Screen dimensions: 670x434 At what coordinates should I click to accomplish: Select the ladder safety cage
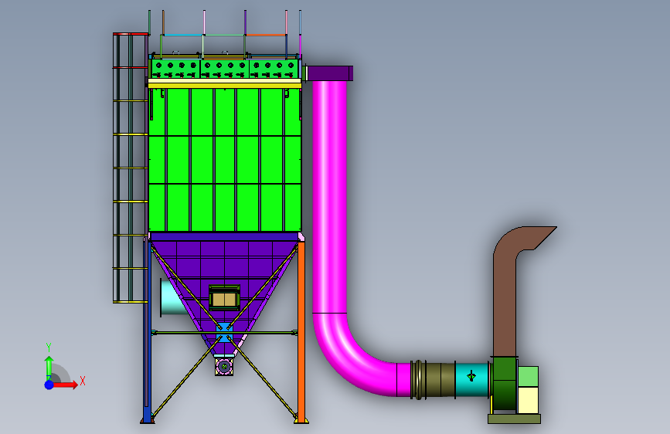pos(131,168)
